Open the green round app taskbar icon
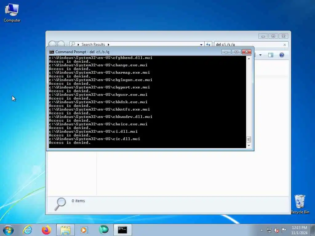The image size is (315, 236). pos(103,230)
